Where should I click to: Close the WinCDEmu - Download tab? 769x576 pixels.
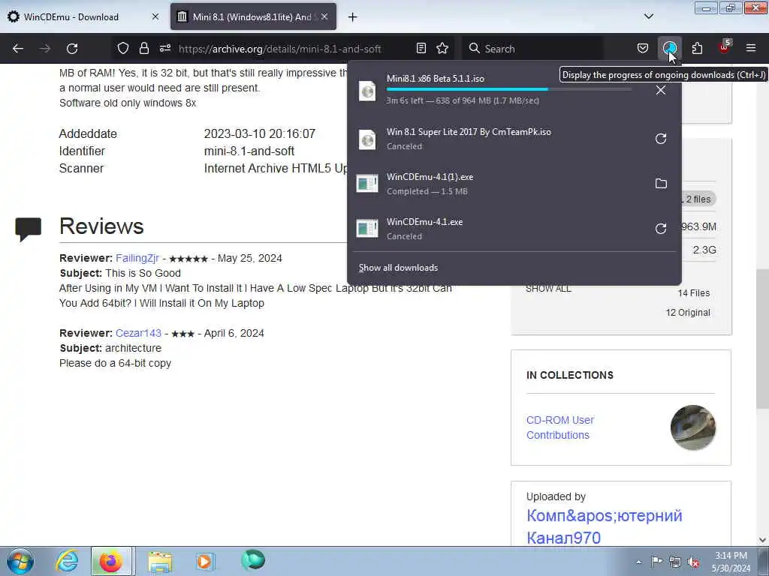(x=155, y=16)
